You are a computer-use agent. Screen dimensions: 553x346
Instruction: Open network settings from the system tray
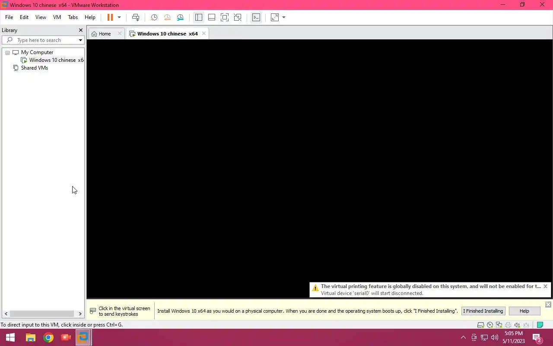[x=484, y=337]
